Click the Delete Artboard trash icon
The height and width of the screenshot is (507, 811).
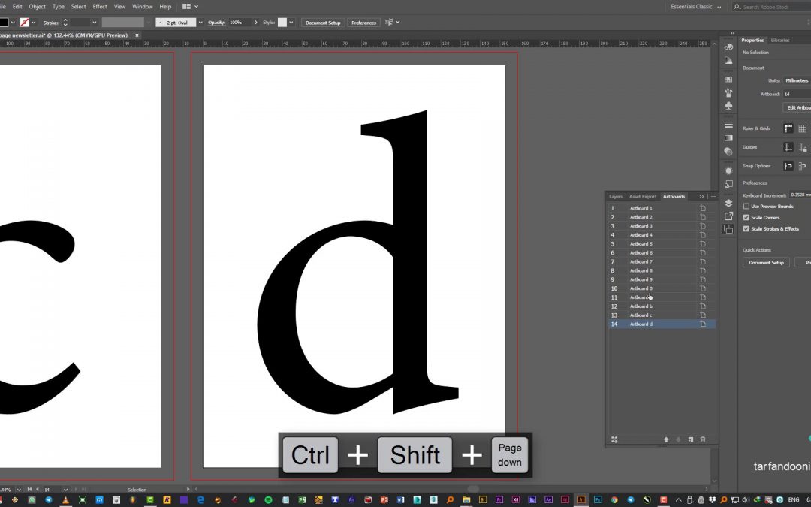pyautogui.click(x=702, y=439)
